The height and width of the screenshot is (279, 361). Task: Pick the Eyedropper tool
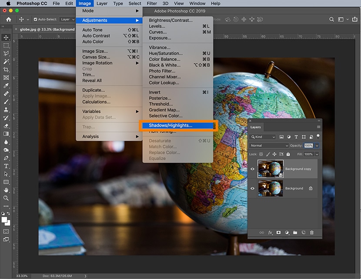tap(6, 86)
